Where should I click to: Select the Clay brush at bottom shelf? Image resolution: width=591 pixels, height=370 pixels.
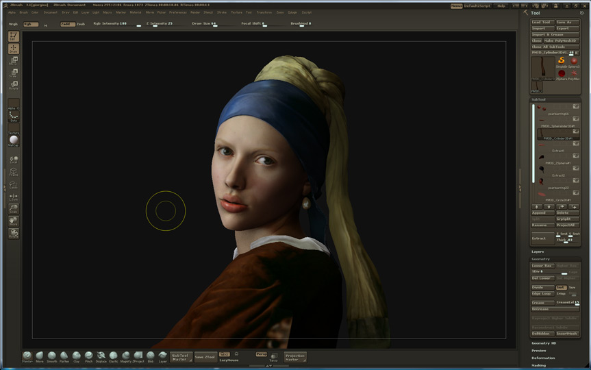tap(77, 356)
